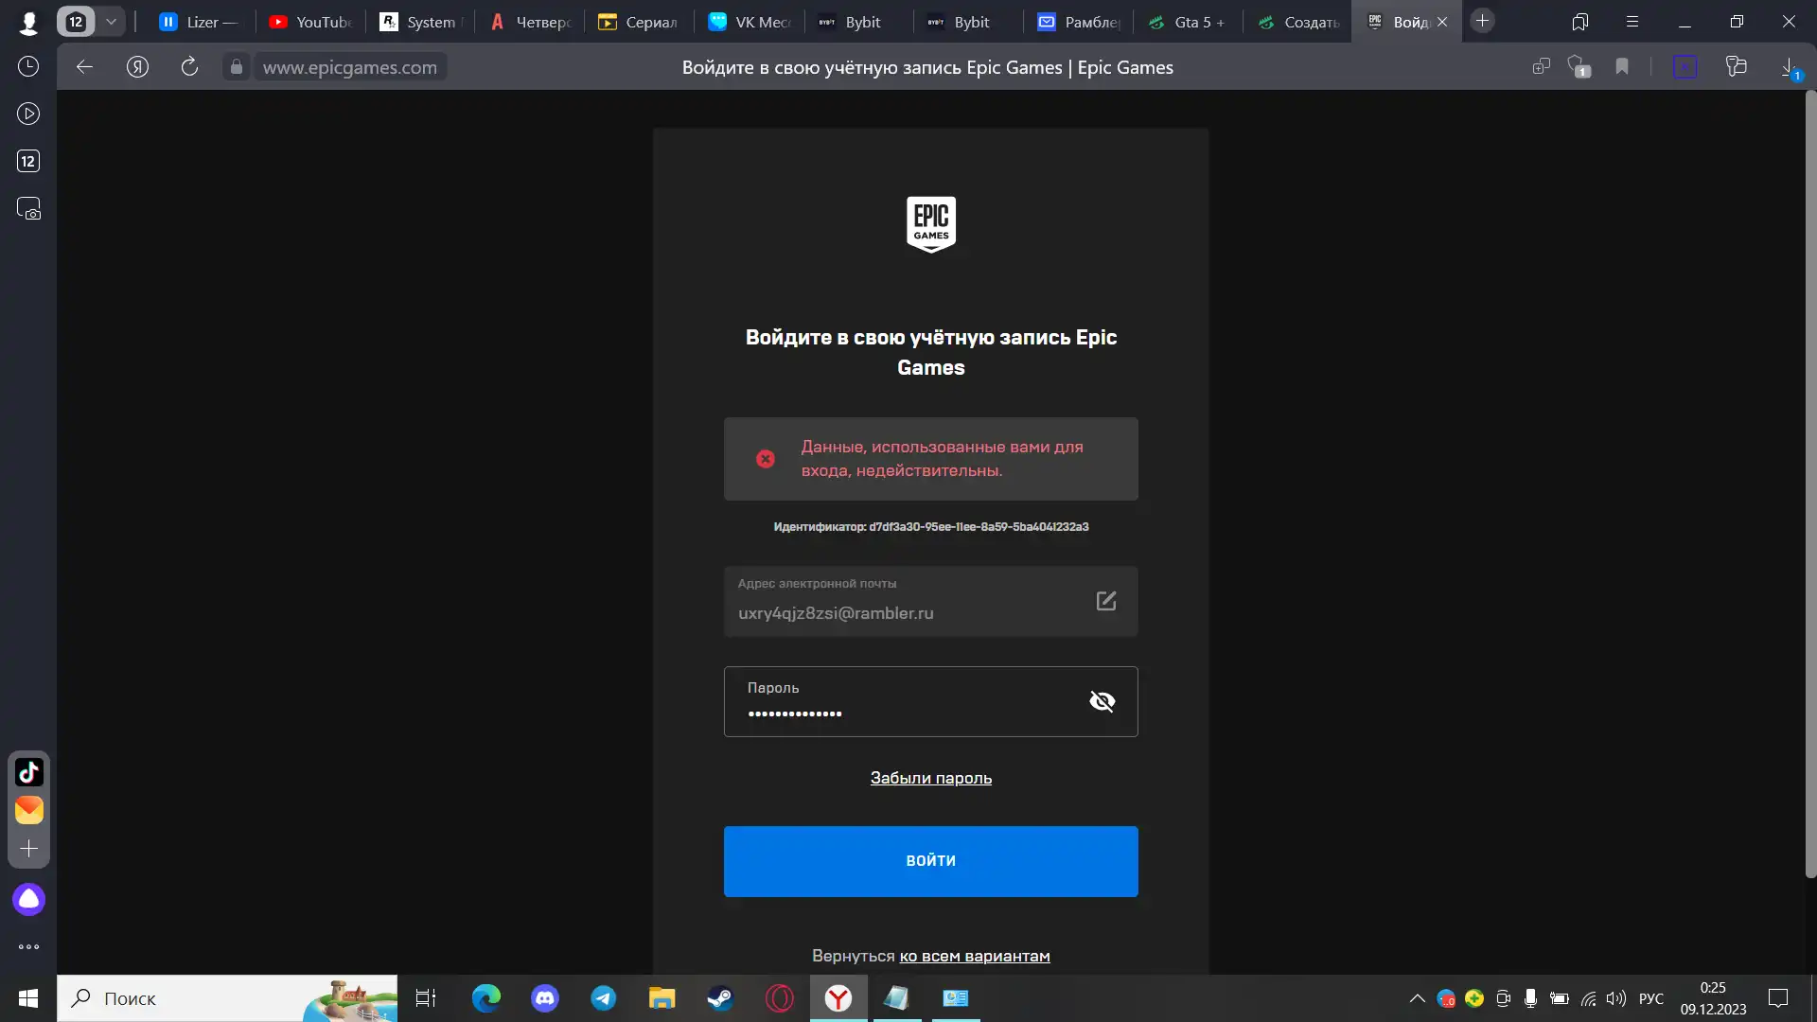Viewport: 1817px width, 1022px height.
Task: Open the video player sidebar icon
Action: [x=28, y=114]
